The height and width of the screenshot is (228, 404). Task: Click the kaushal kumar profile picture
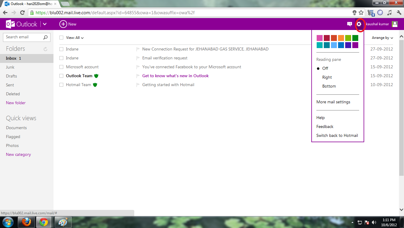395,24
